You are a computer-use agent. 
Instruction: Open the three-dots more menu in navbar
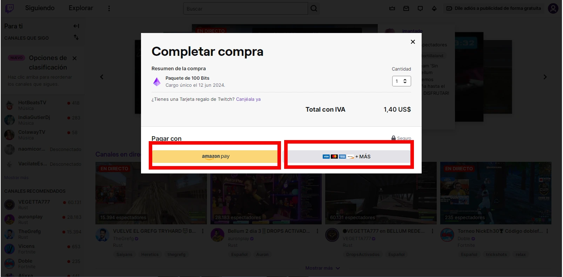(x=109, y=8)
